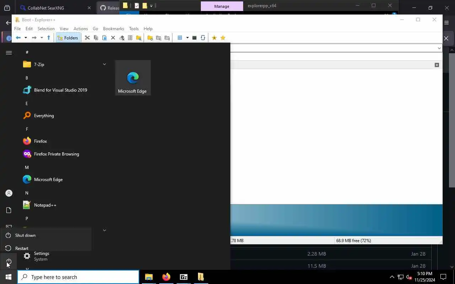Open Documents icon in Start sidebar

click(9, 210)
